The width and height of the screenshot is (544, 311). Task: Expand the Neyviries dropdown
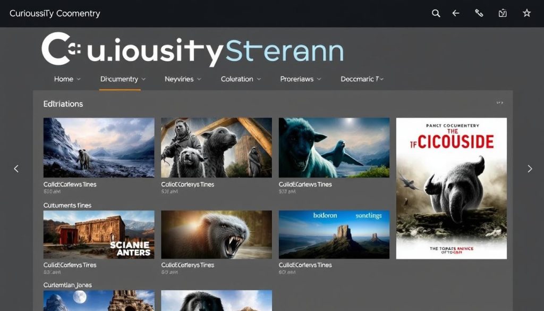(179, 79)
